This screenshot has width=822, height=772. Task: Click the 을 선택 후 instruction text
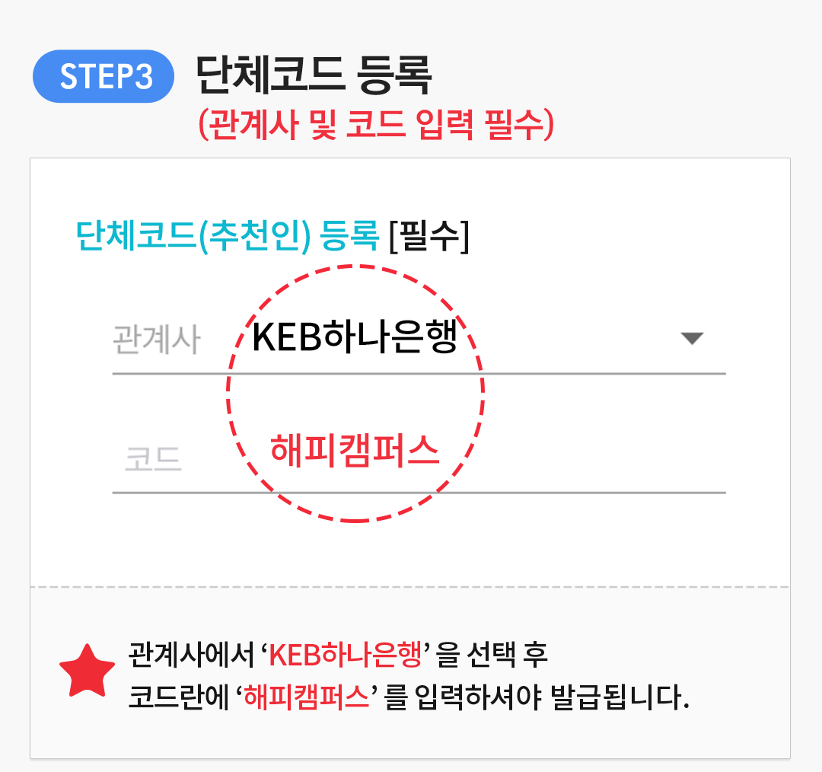[x=492, y=655]
